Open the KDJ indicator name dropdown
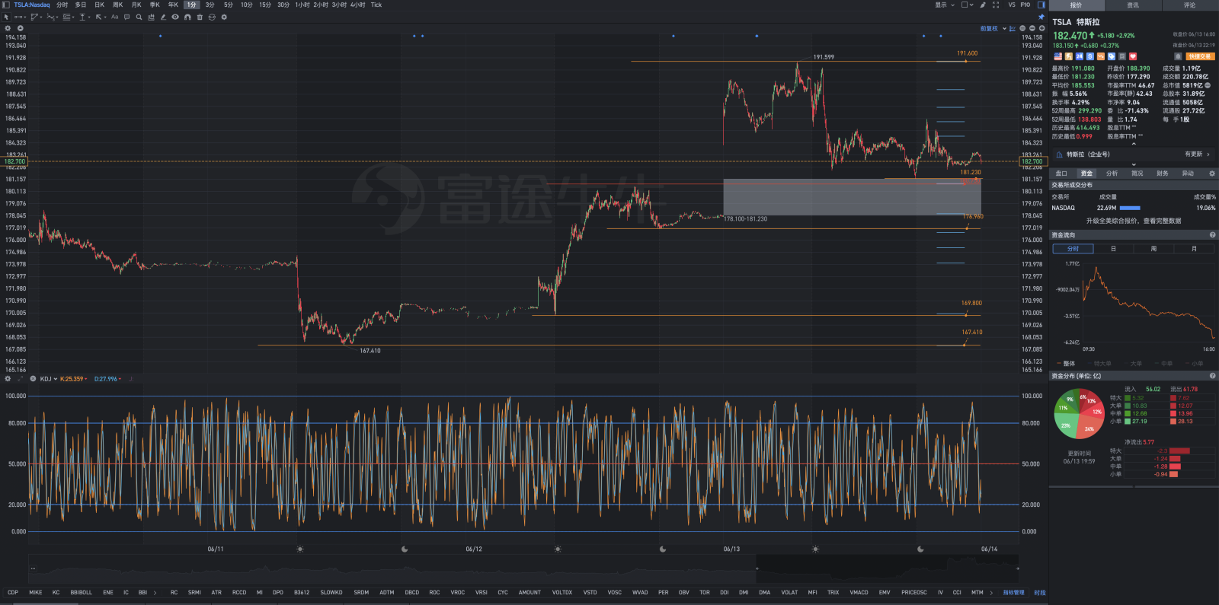This screenshot has width=1219, height=605. (x=49, y=379)
